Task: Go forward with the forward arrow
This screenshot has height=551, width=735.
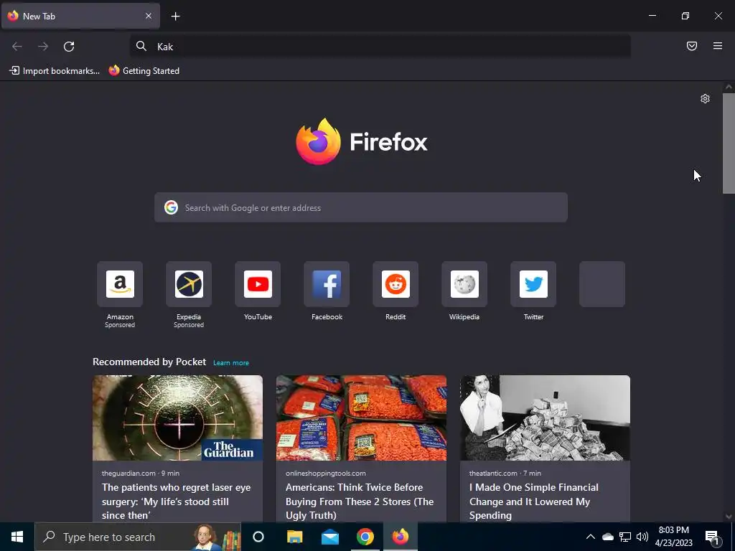Action: pyautogui.click(x=43, y=47)
